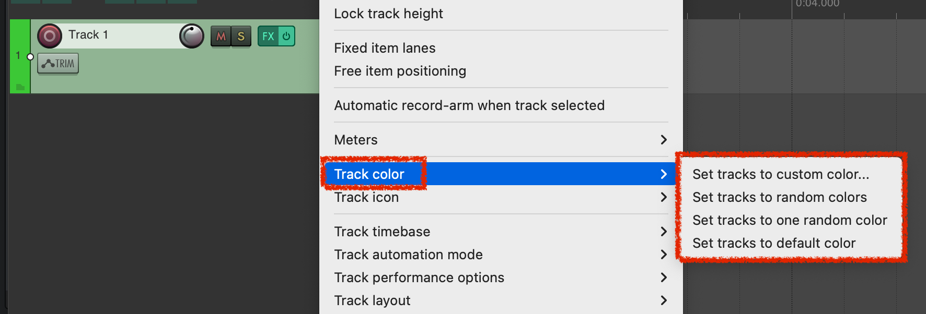Screen dimensions: 926x314
Task: Click the Track 1 volume knob
Action: point(192,36)
